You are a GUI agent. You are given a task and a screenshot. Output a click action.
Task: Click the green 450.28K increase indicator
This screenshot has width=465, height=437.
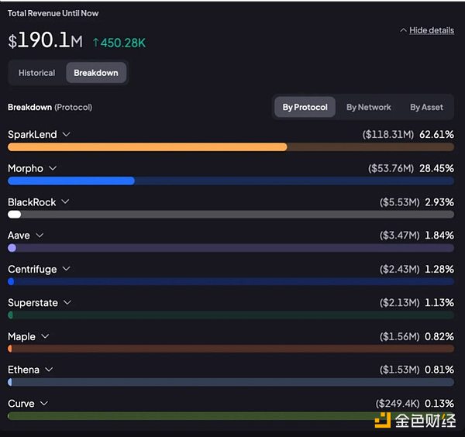119,42
